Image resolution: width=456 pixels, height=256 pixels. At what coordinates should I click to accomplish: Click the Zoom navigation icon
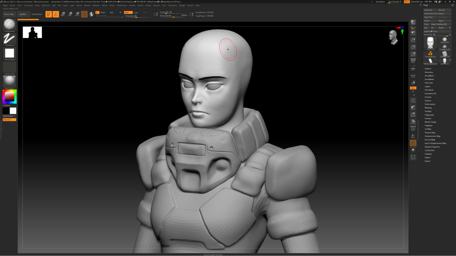click(x=413, y=40)
